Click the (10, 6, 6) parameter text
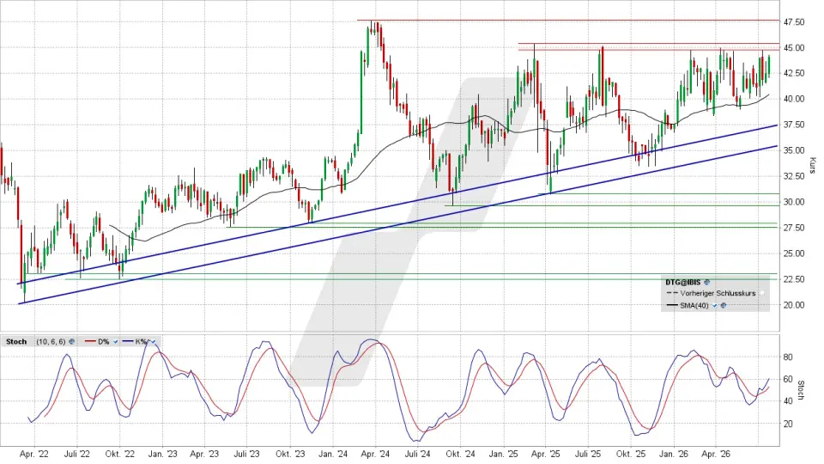The image size is (824, 464). tap(51, 341)
